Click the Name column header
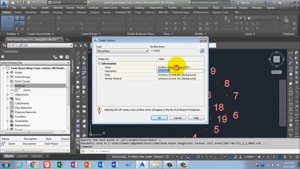Image resolution: width=300 pixels, height=169 pixels. point(5,139)
